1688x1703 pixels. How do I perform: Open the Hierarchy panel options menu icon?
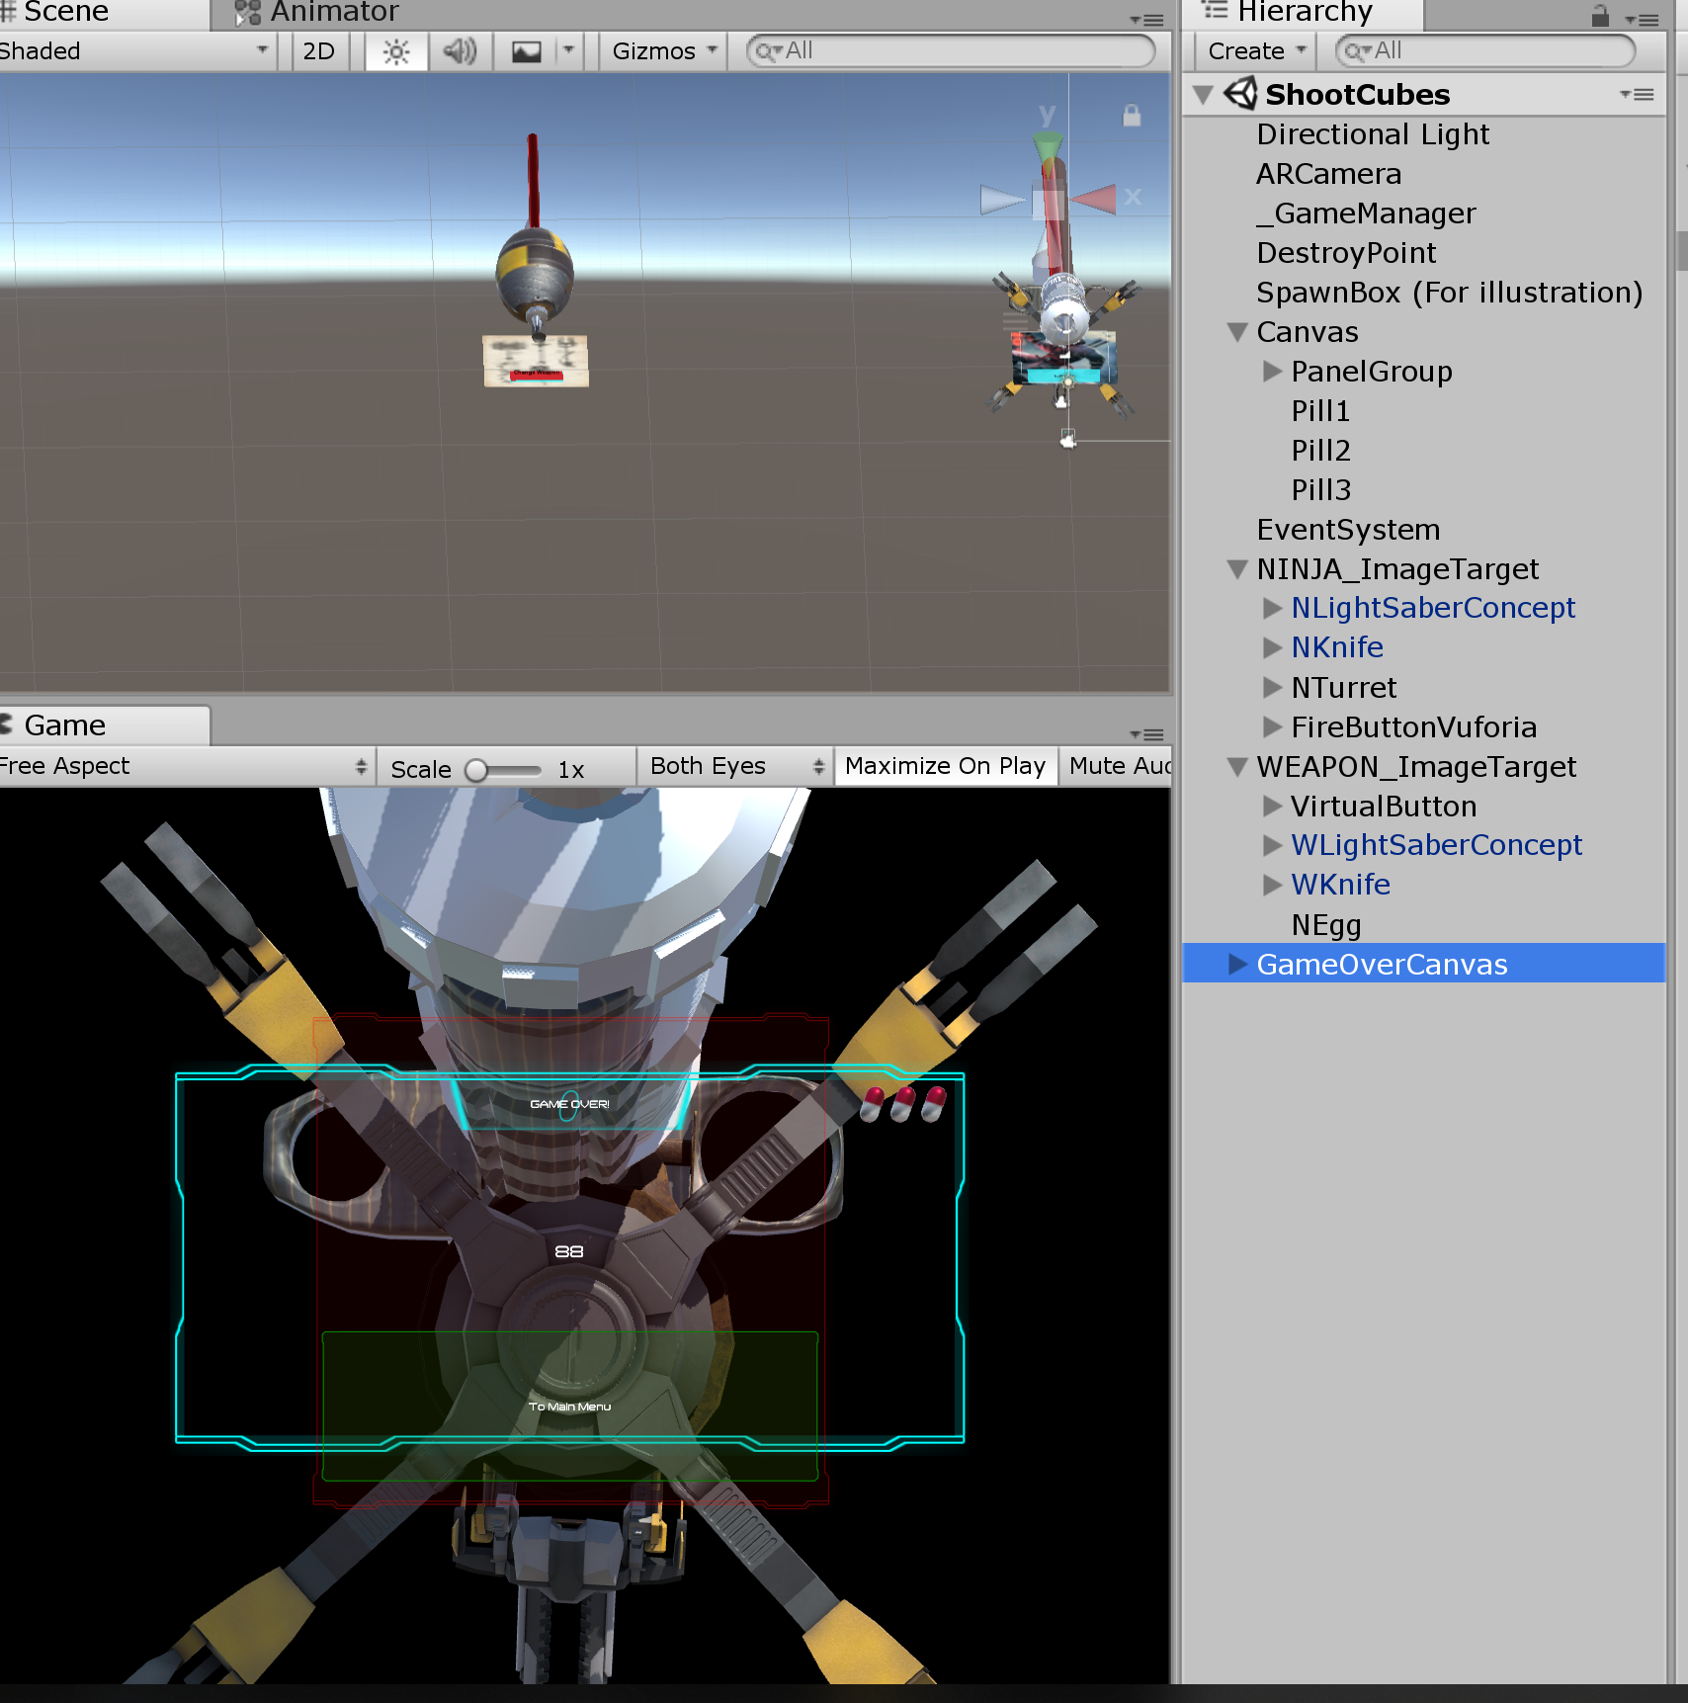1643,20
